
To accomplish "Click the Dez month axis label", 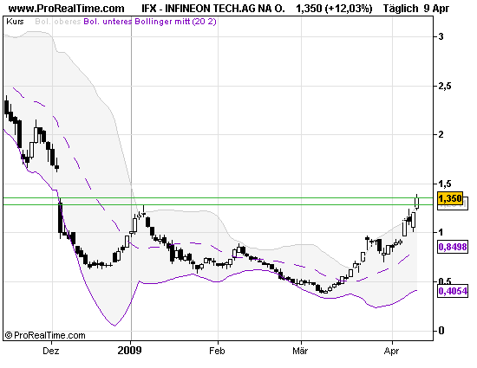I will pyautogui.click(x=51, y=351).
